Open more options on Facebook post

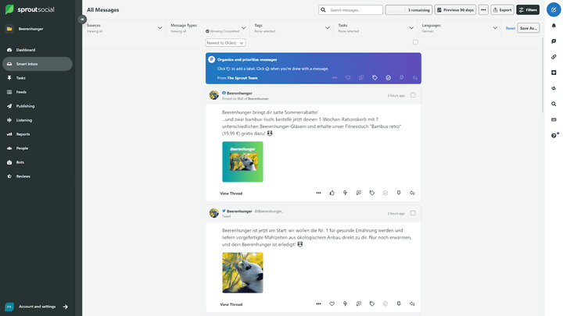pos(318,193)
